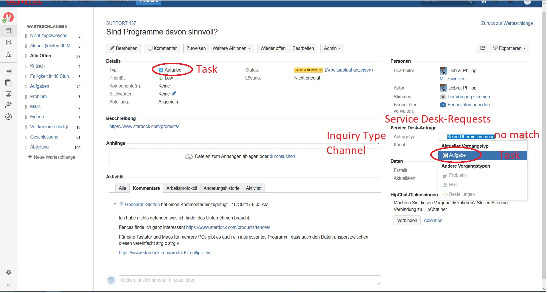Select Mail in the Anfragetyp list
This screenshot has width=548, height=293.
click(483, 185)
